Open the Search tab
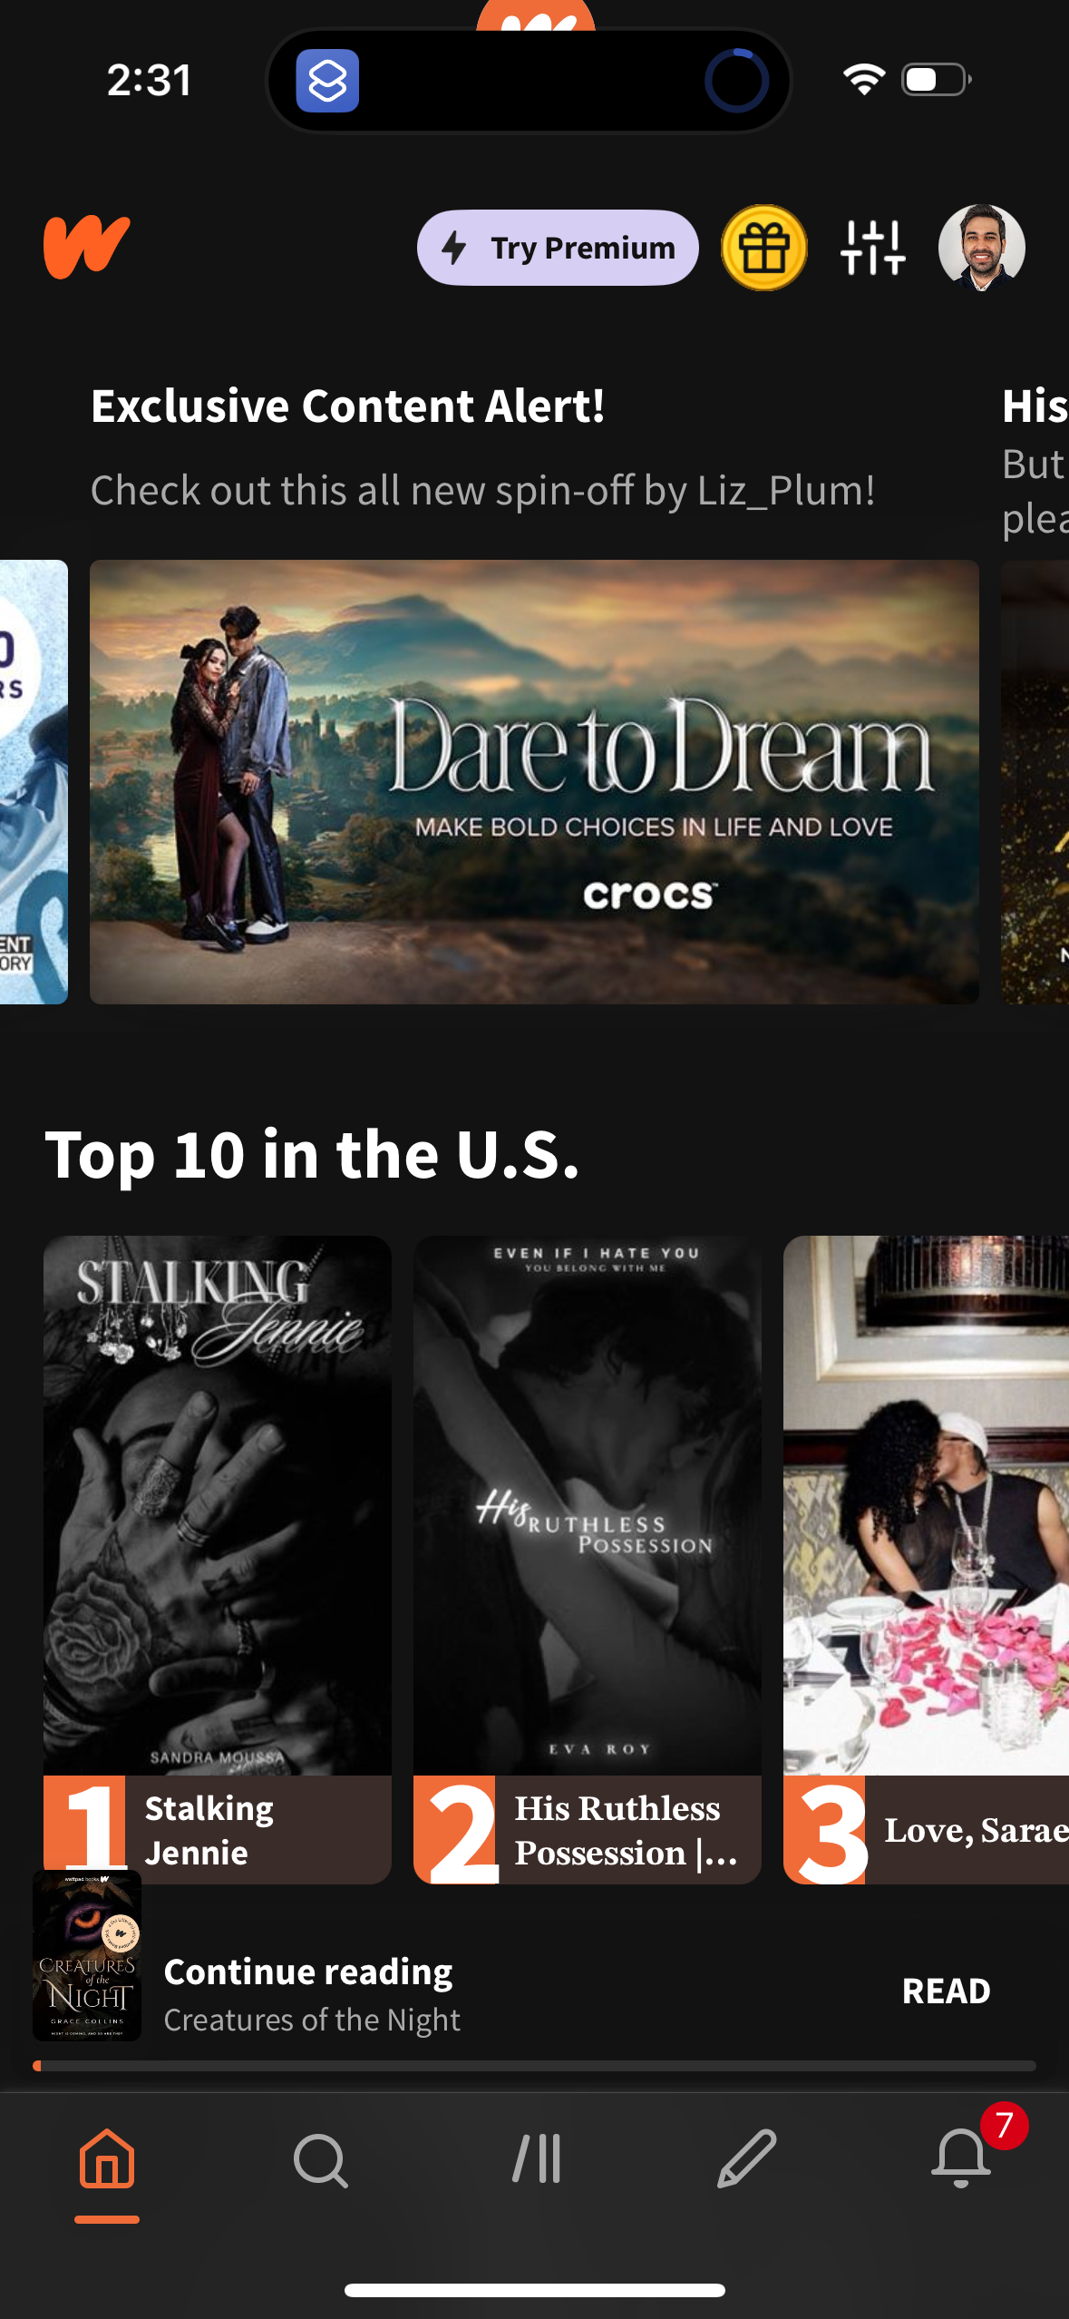The width and height of the screenshot is (1069, 2319). coord(321,2159)
